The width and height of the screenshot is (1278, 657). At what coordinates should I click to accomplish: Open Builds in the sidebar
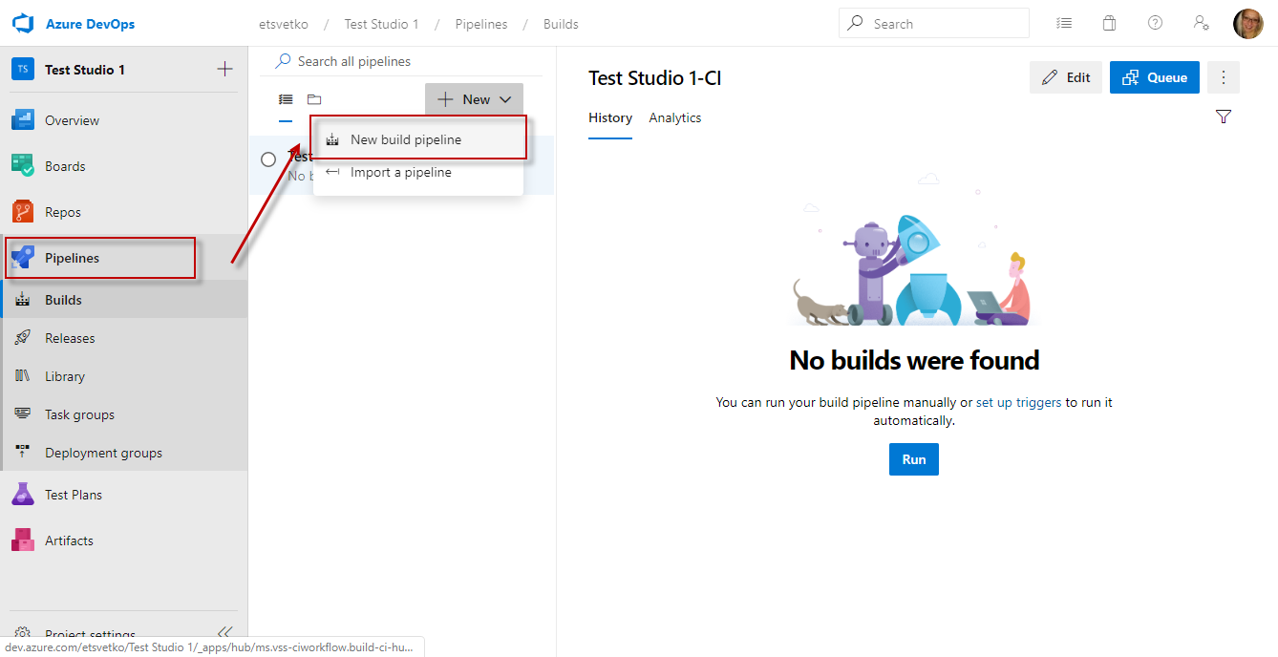[124, 300]
